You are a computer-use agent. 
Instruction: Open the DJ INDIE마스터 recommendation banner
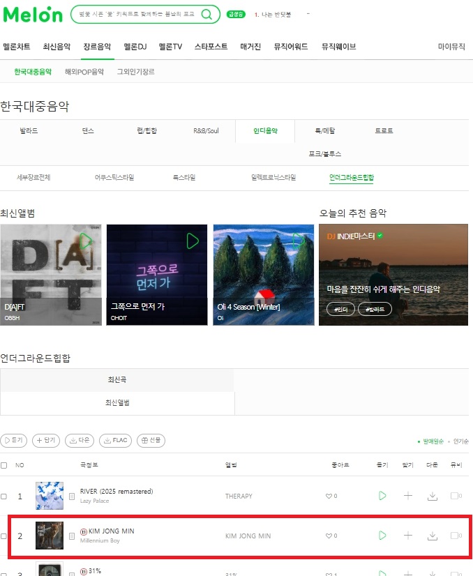393,275
